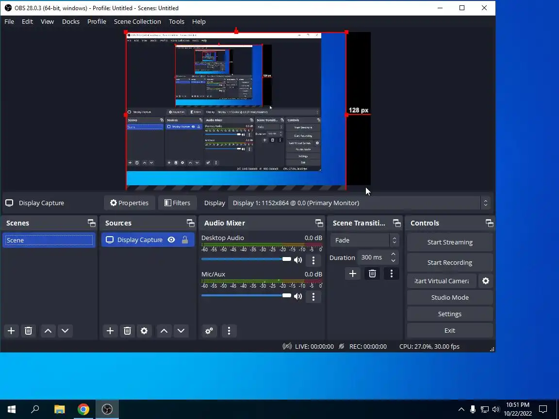Image resolution: width=559 pixels, height=419 pixels.
Task: Remove the scene transition with the trash icon
Action: coord(372,274)
